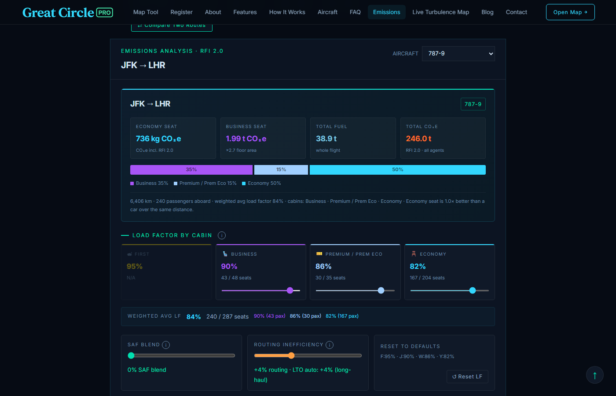Click the Open Map button
This screenshot has height=396, width=616.
(570, 12)
